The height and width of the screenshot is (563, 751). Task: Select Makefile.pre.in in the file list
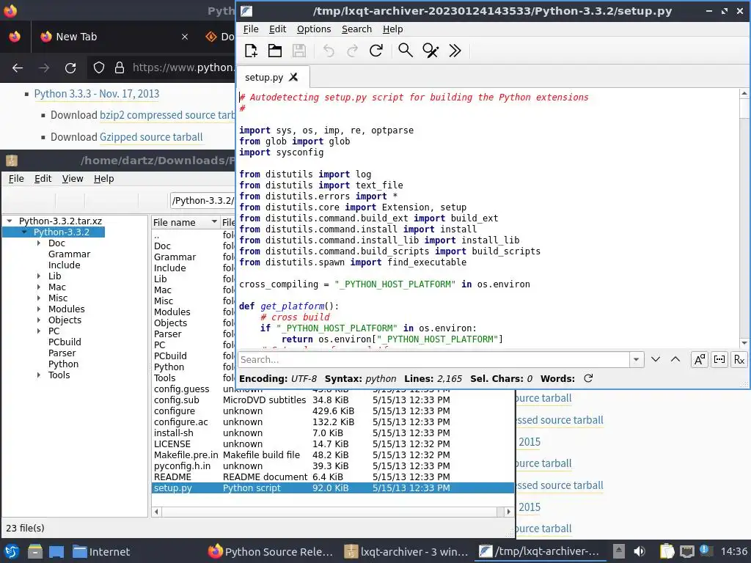[x=333, y=455]
